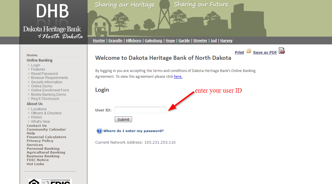332x184 pixels.
Task: Open Online Enrollment Form in sidebar
Action: (x=50, y=90)
